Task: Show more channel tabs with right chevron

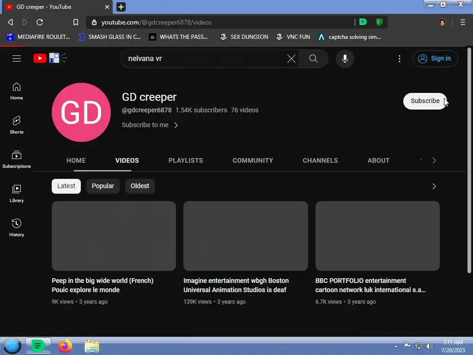Action: pyautogui.click(x=434, y=160)
